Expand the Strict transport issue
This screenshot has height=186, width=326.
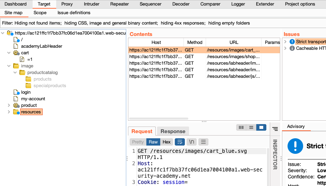(x=285, y=42)
